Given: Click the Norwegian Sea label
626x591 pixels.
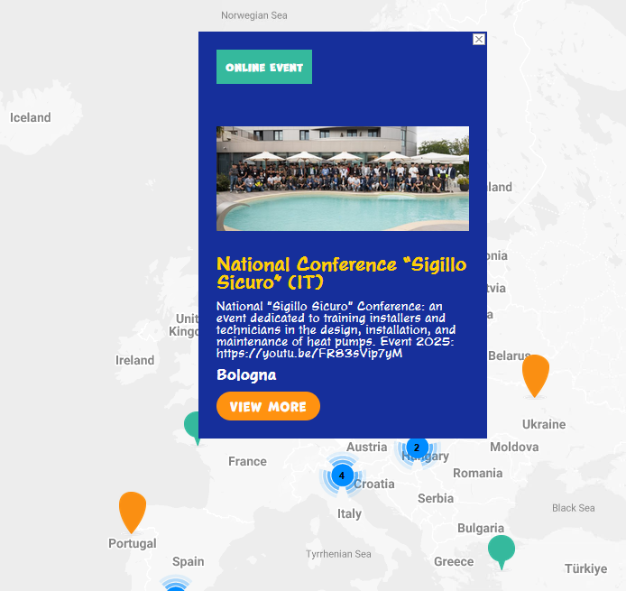Looking at the screenshot, I should (x=254, y=15).
